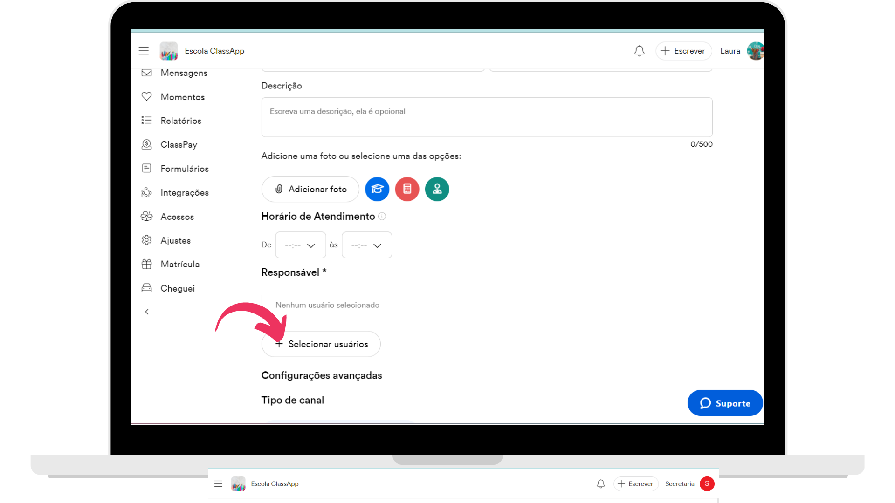Click Escrever button next to Secretaria
895x503 pixels.
(636, 484)
